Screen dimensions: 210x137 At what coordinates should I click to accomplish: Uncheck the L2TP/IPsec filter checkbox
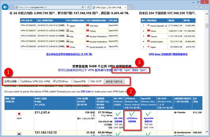(54, 81)
